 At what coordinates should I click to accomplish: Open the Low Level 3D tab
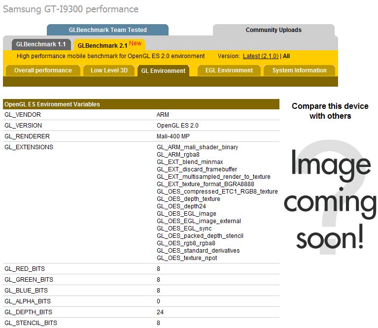pos(109,70)
